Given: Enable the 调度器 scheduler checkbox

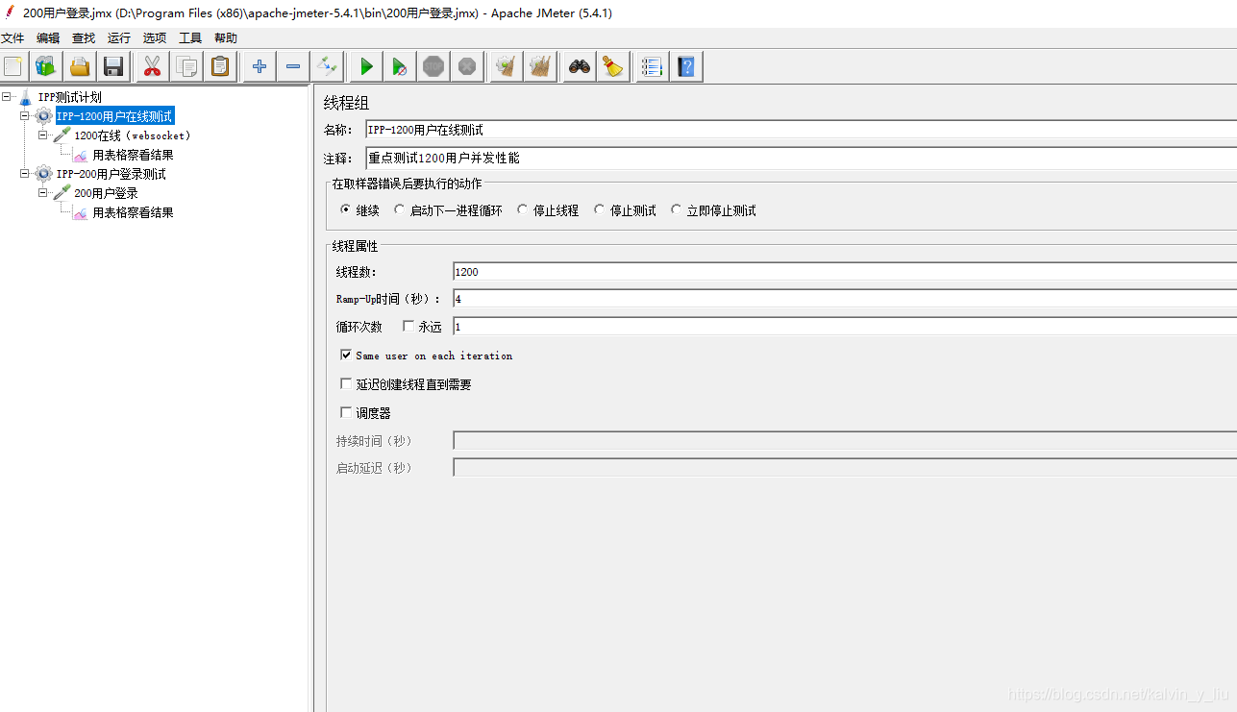Looking at the screenshot, I should tap(345, 412).
